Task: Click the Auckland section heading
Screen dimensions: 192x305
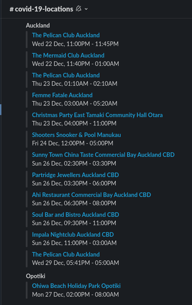Action: click(38, 25)
